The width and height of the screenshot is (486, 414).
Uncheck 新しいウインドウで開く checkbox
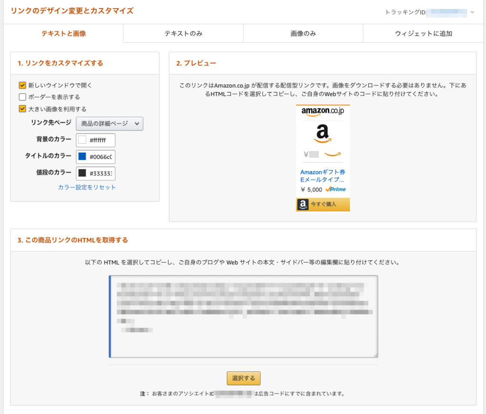[22, 85]
